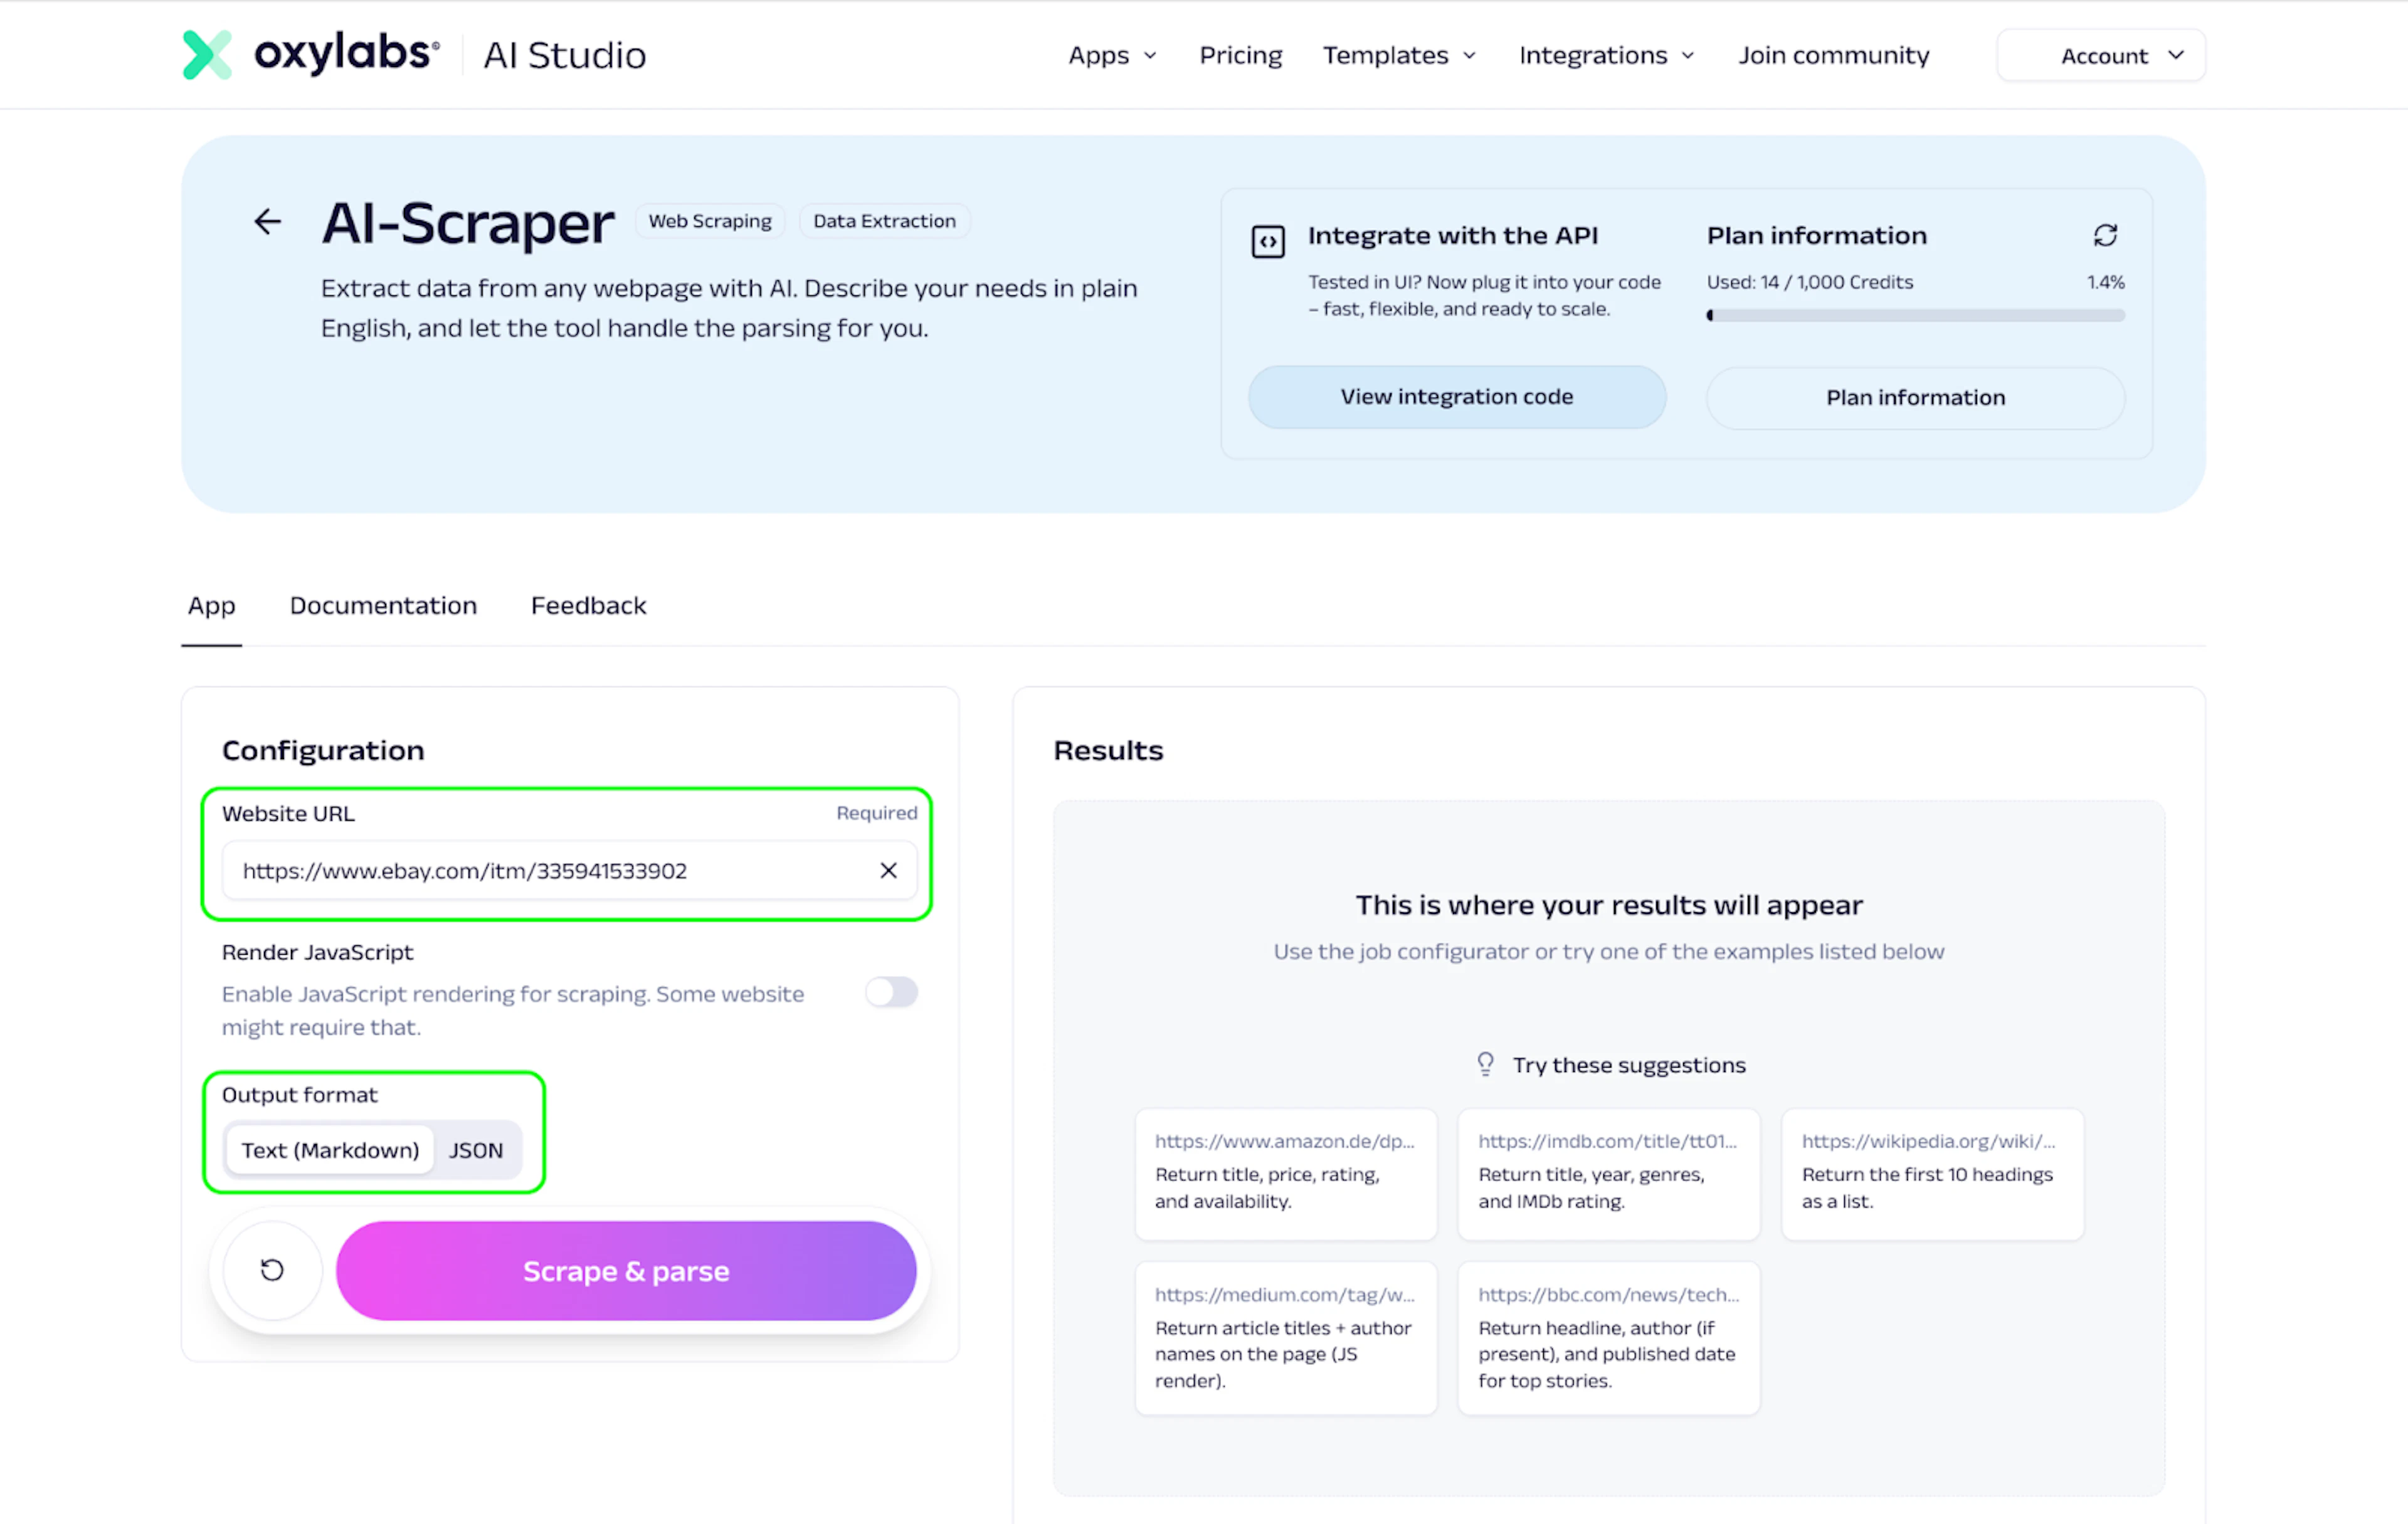Image resolution: width=2408 pixels, height=1524 pixels.
Task: Expand the Templates menu
Action: [x=1399, y=55]
